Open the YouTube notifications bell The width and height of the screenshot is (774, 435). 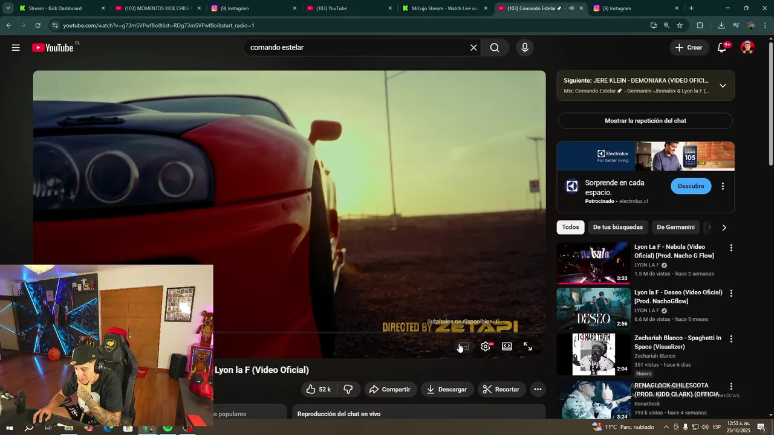point(722,48)
